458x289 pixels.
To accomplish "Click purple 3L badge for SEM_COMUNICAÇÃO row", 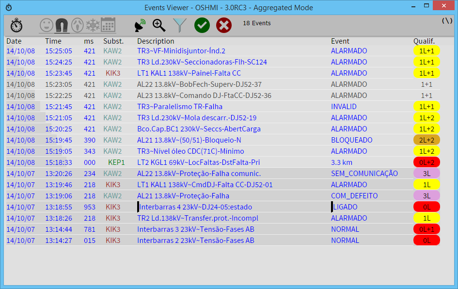I will point(426,173).
